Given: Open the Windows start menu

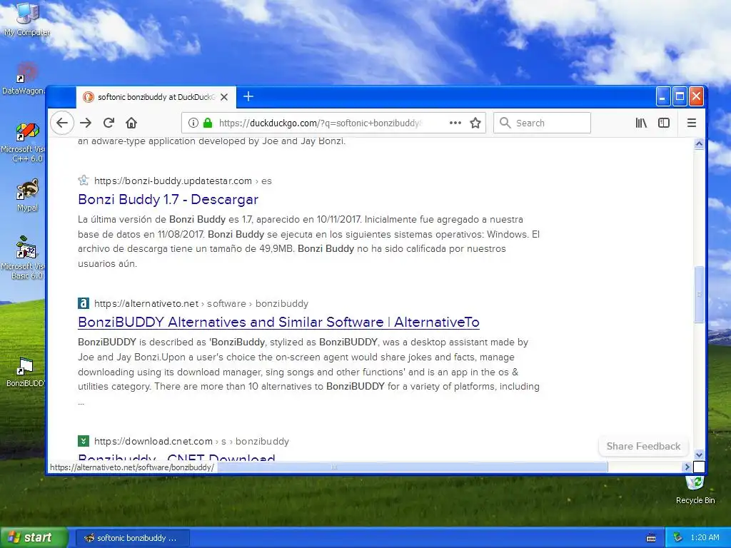Looking at the screenshot, I should (x=34, y=538).
